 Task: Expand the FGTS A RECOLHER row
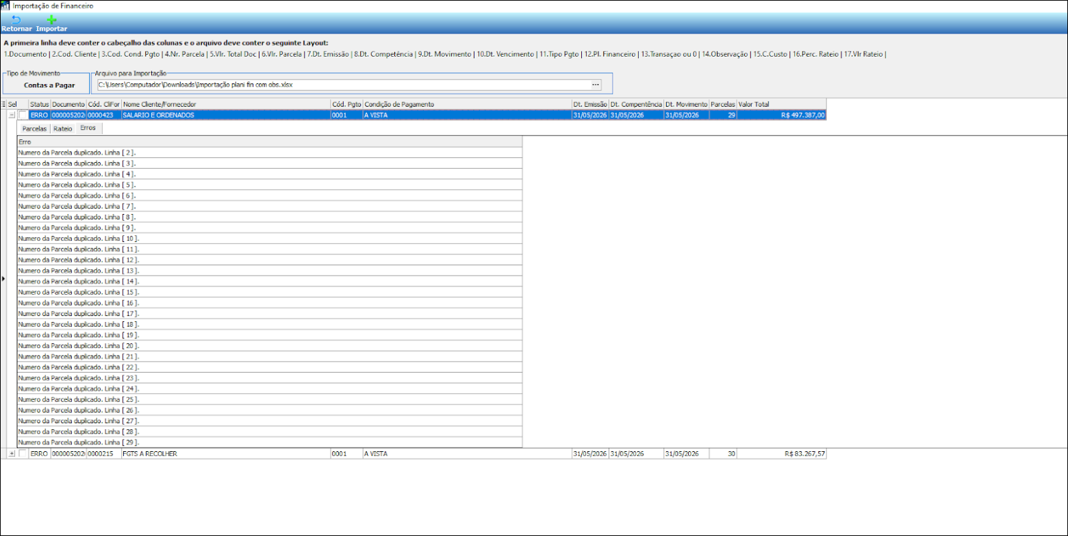click(x=12, y=453)
